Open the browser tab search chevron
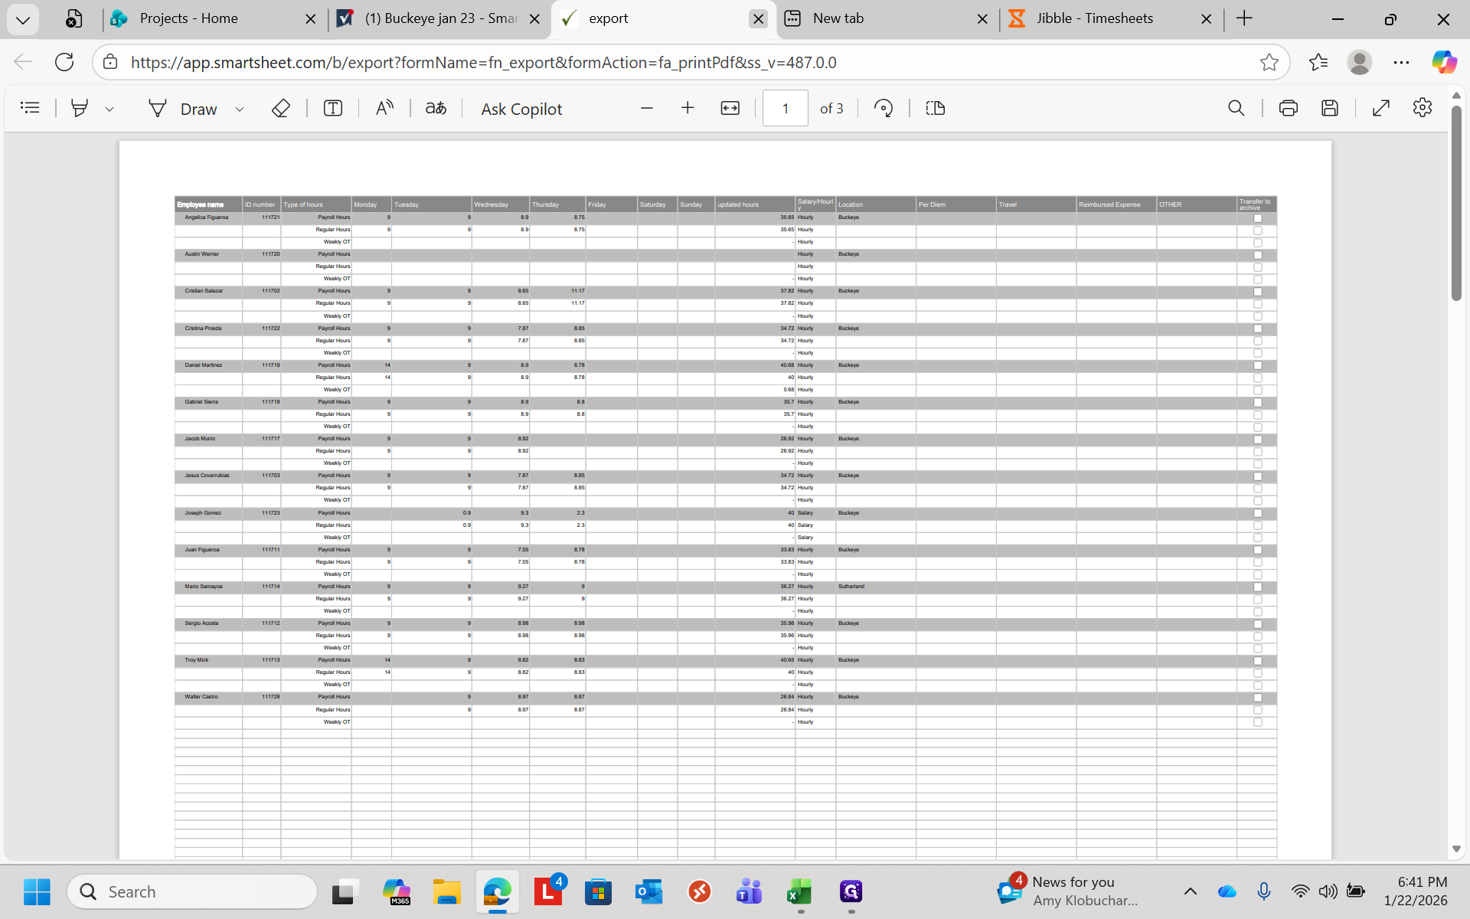Screen dimensions: 1470x919 pyautogui.click(x=23, y=19)
